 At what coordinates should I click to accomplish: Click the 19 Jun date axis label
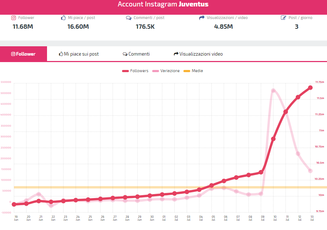click(16, 218)
